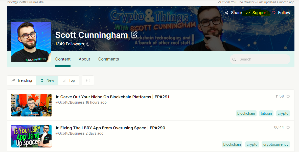
Task: Open the Fixing The LBRY App video title
Action: pyautogui.click(x=113, y=128)
